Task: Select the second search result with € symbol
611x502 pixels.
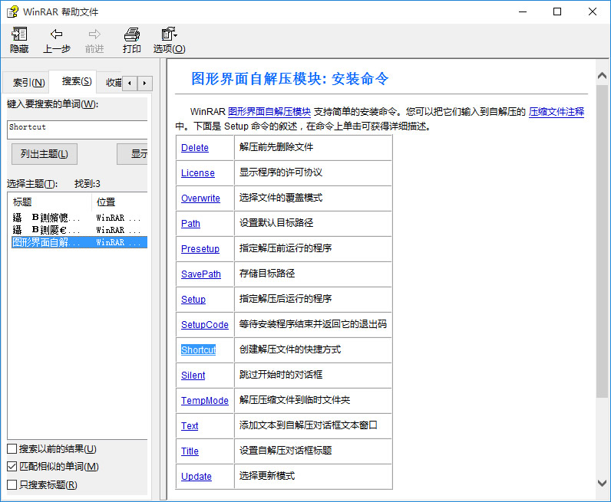Action: point(80,230)
